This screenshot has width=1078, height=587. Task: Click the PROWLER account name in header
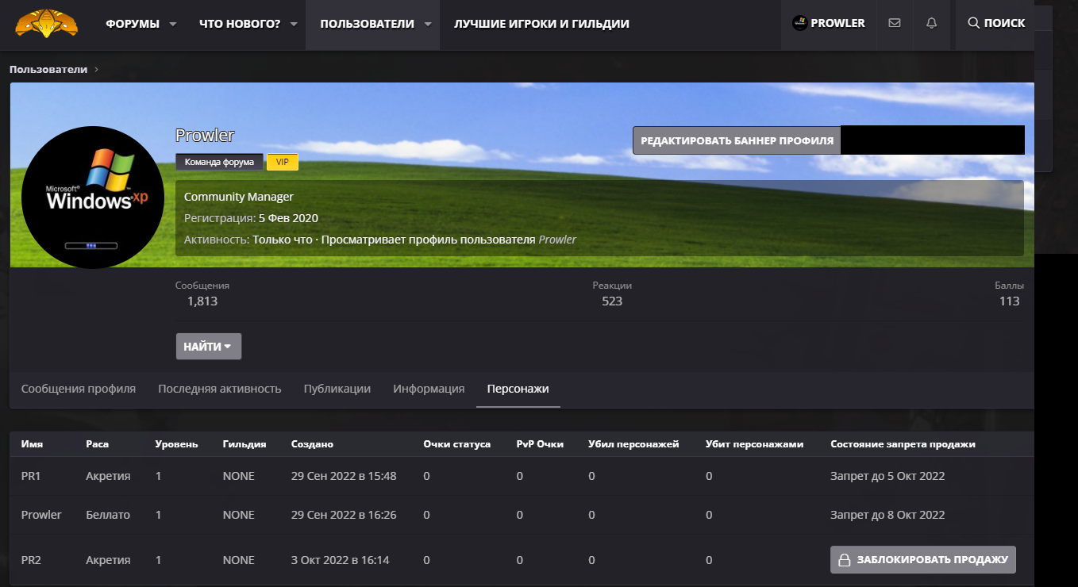(837, 24)
